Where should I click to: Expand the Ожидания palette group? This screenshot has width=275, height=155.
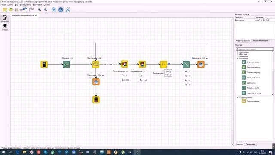(x=238, y=56)
